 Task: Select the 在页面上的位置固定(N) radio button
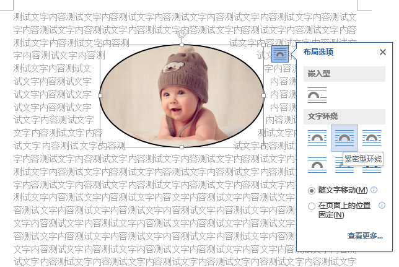pyautogui.click(x=312, y=206)
